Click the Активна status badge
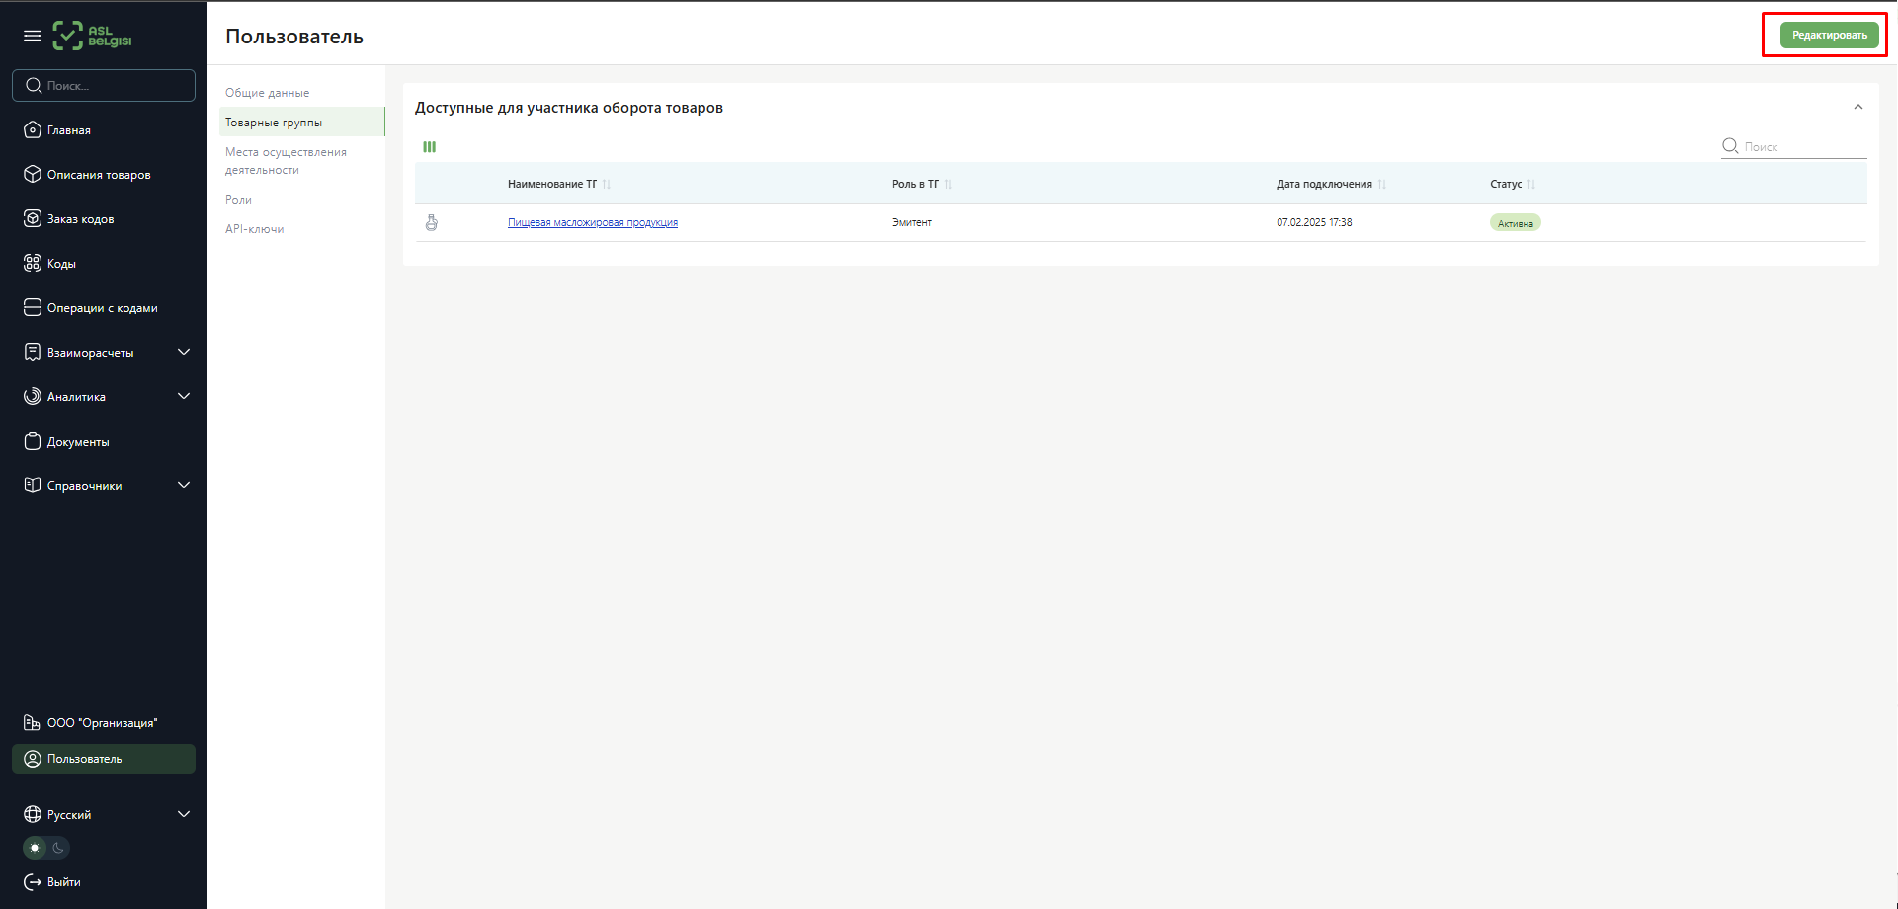The image size is (1898, 909). (1516, 223)
